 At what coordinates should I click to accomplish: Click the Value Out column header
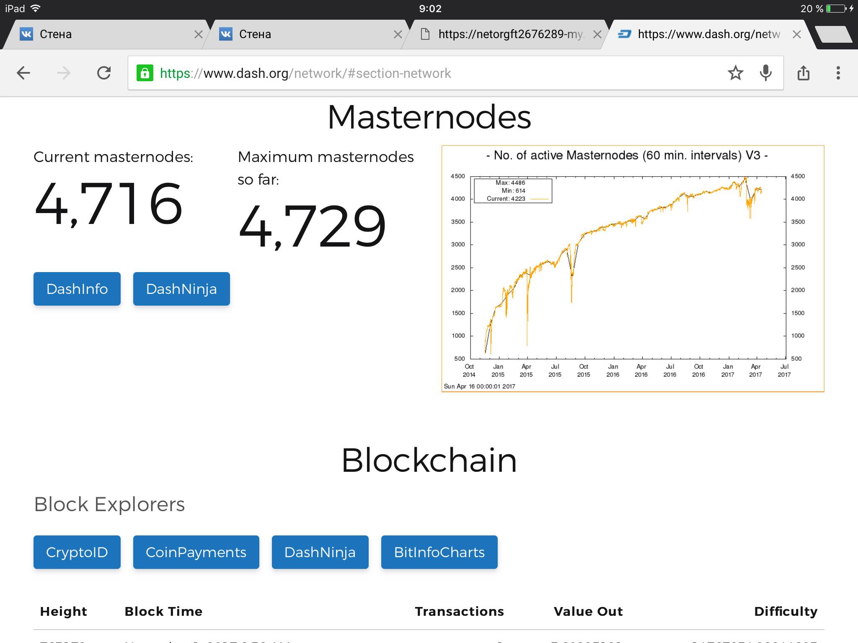588,612
